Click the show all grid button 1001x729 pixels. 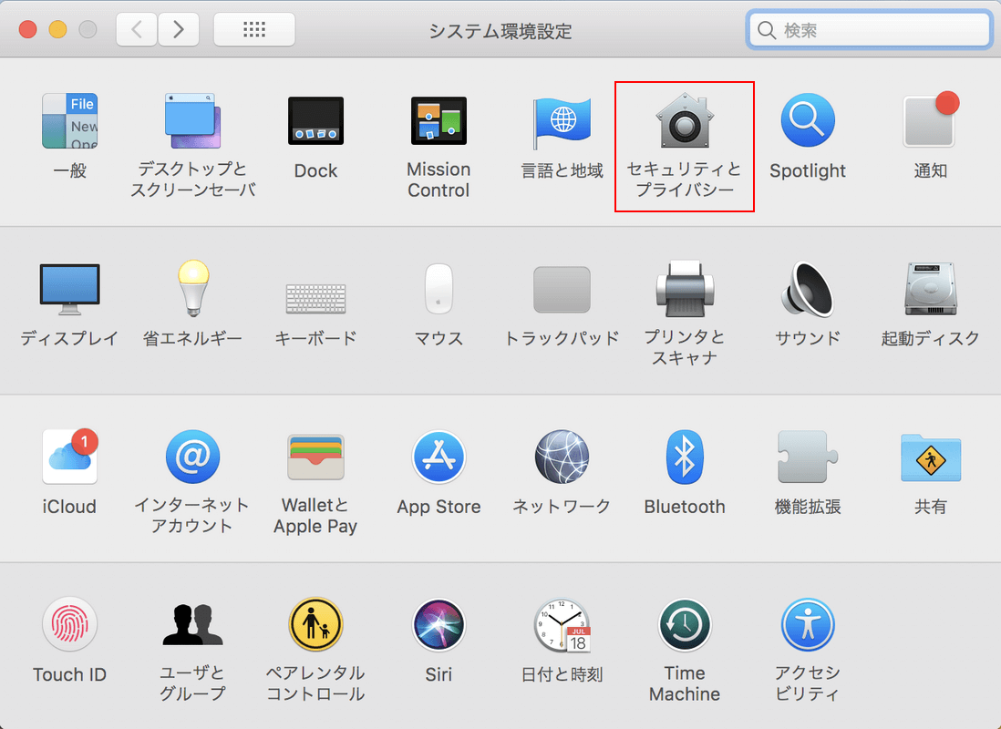(253, 30)
